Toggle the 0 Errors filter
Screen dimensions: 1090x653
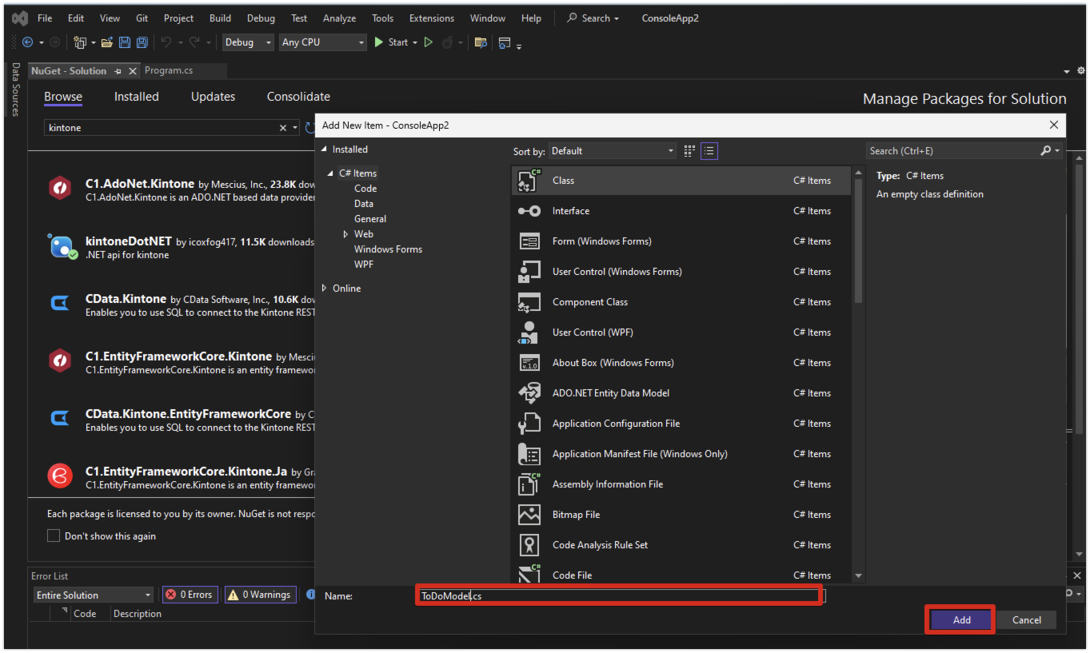[190, 595]
